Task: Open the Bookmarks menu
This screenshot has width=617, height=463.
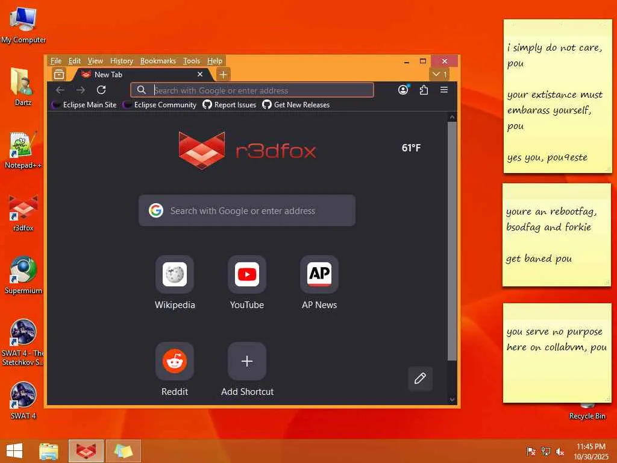Action: pos(158,61)
